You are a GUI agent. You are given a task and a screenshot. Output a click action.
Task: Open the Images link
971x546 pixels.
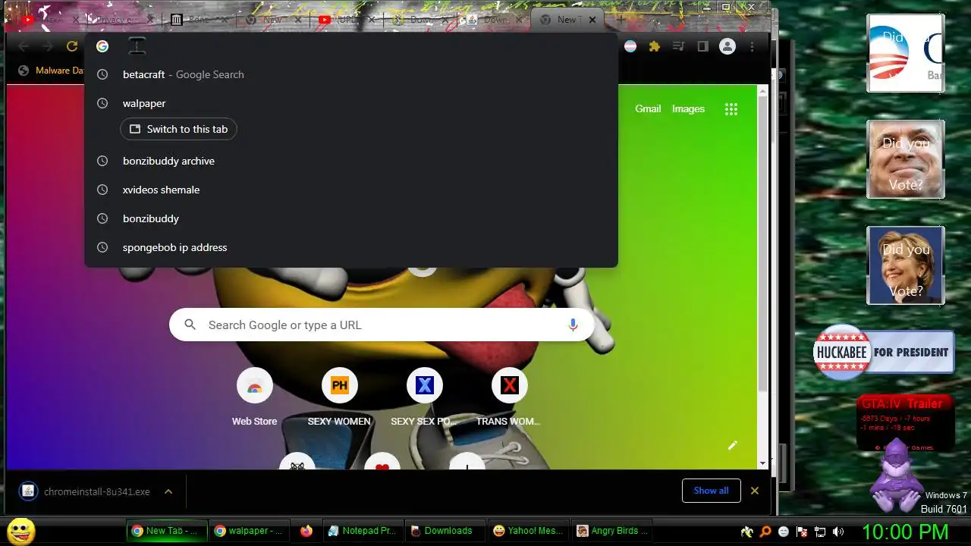point(688,108)
